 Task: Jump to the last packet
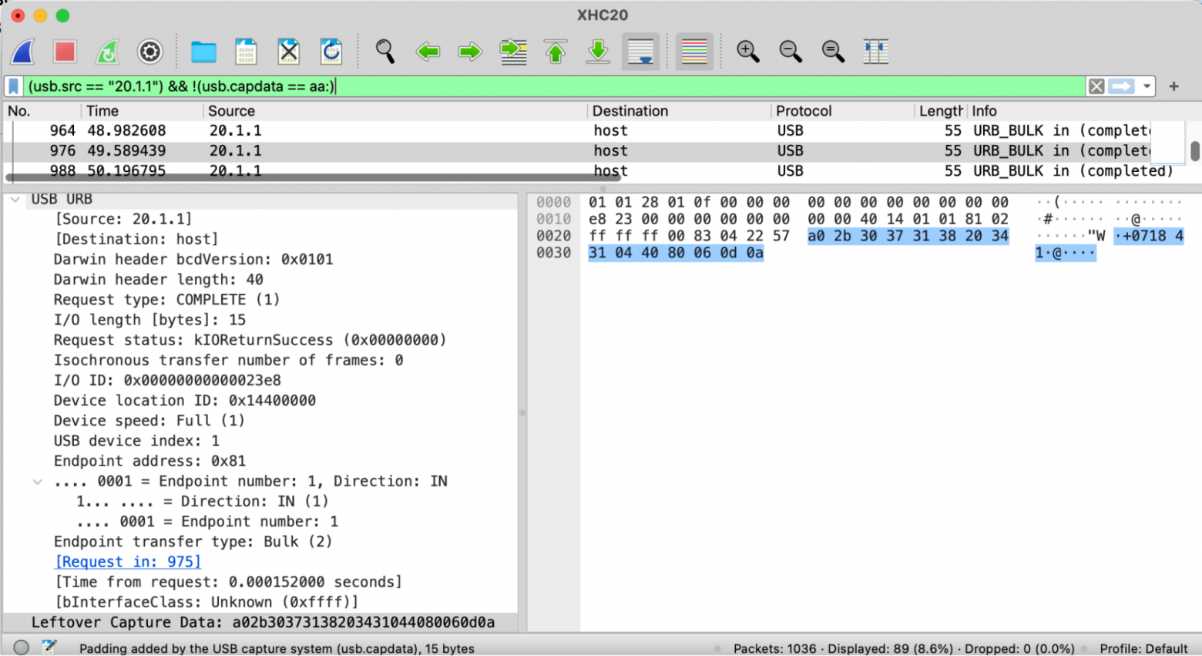click(598, 52)
